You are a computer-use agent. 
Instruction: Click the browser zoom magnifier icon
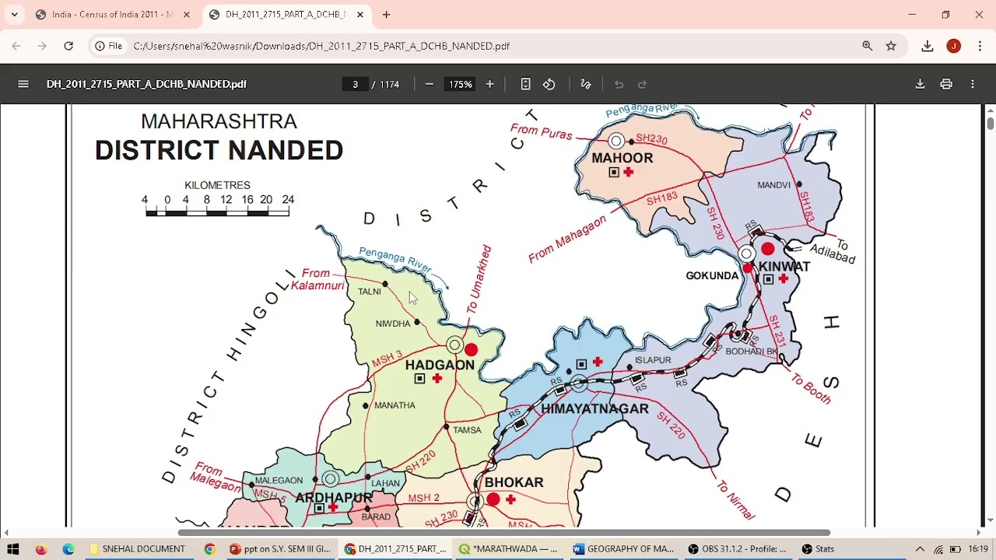click(867, 46)
